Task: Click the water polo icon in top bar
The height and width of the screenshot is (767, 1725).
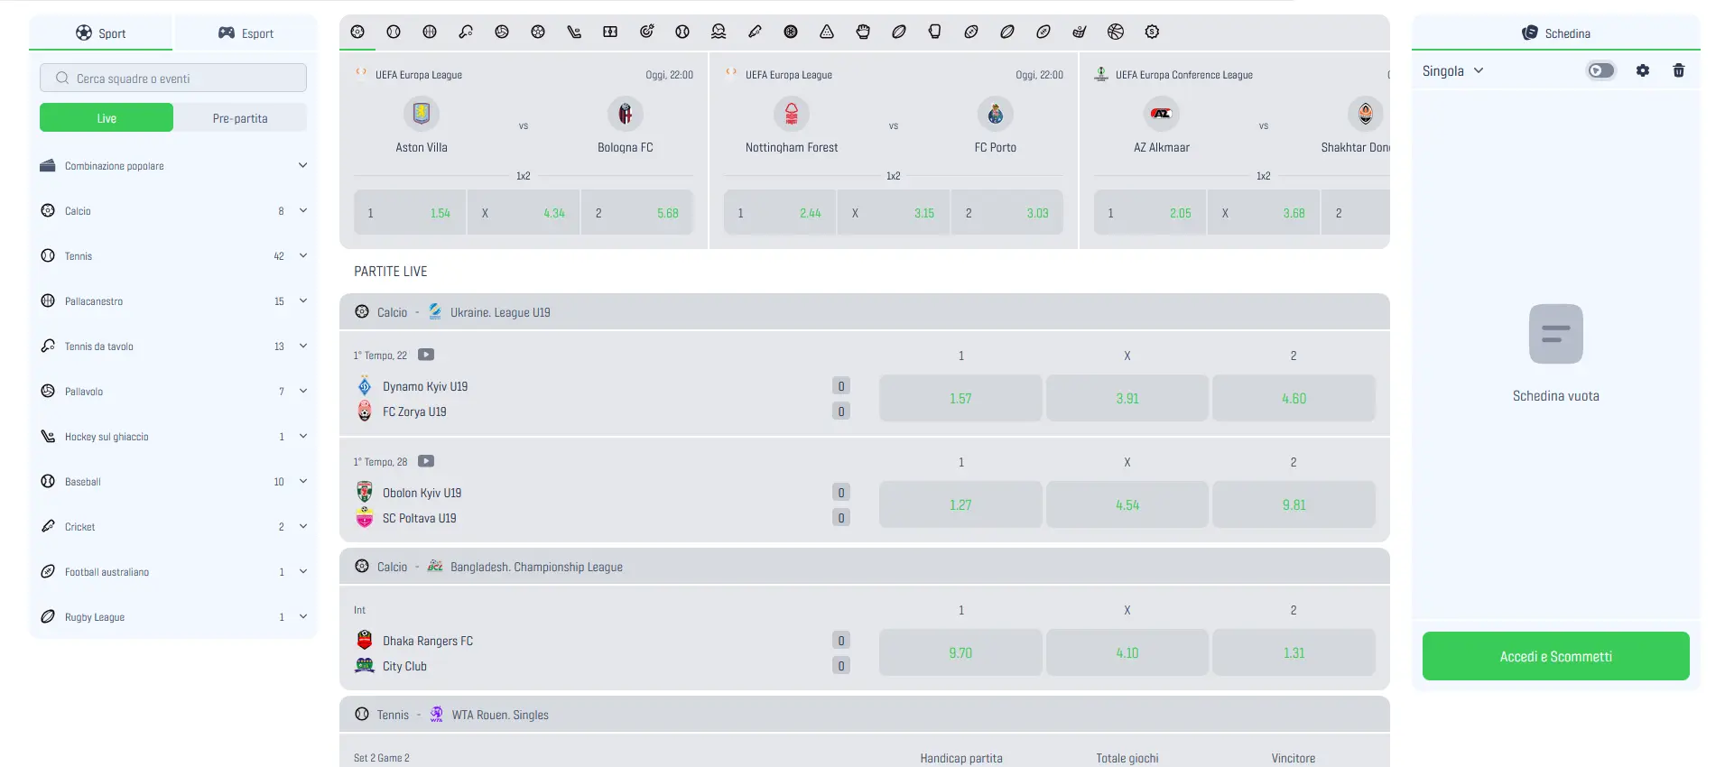Action: 719,32
